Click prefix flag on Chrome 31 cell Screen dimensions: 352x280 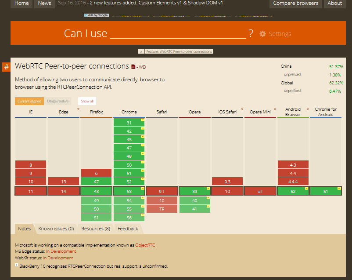[x=143, y=120]
